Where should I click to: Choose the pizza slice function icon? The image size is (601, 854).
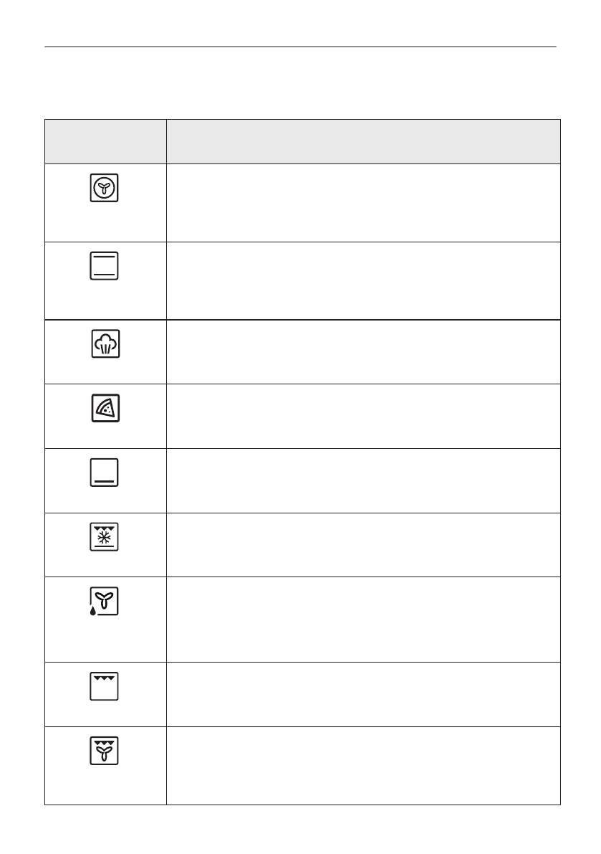tap(105, 409)
